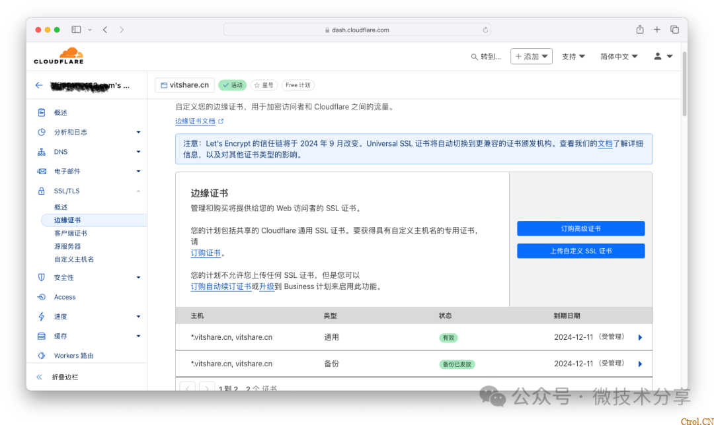Open the user account profile icon menu
The width and height of the screenshot is (714, 425).
point(662,57)
